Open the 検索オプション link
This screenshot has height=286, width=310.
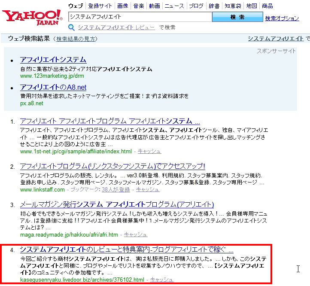pyautogui.click(x=282, y=18)
